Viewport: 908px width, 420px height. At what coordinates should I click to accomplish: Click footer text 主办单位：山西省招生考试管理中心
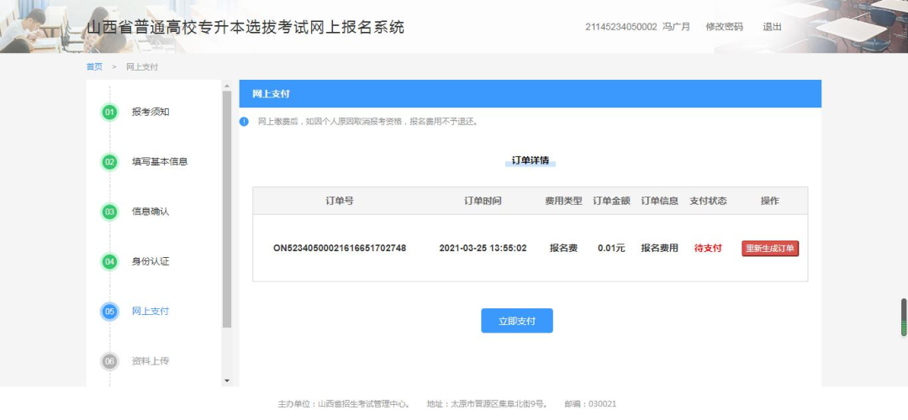(x=344, y=404)
